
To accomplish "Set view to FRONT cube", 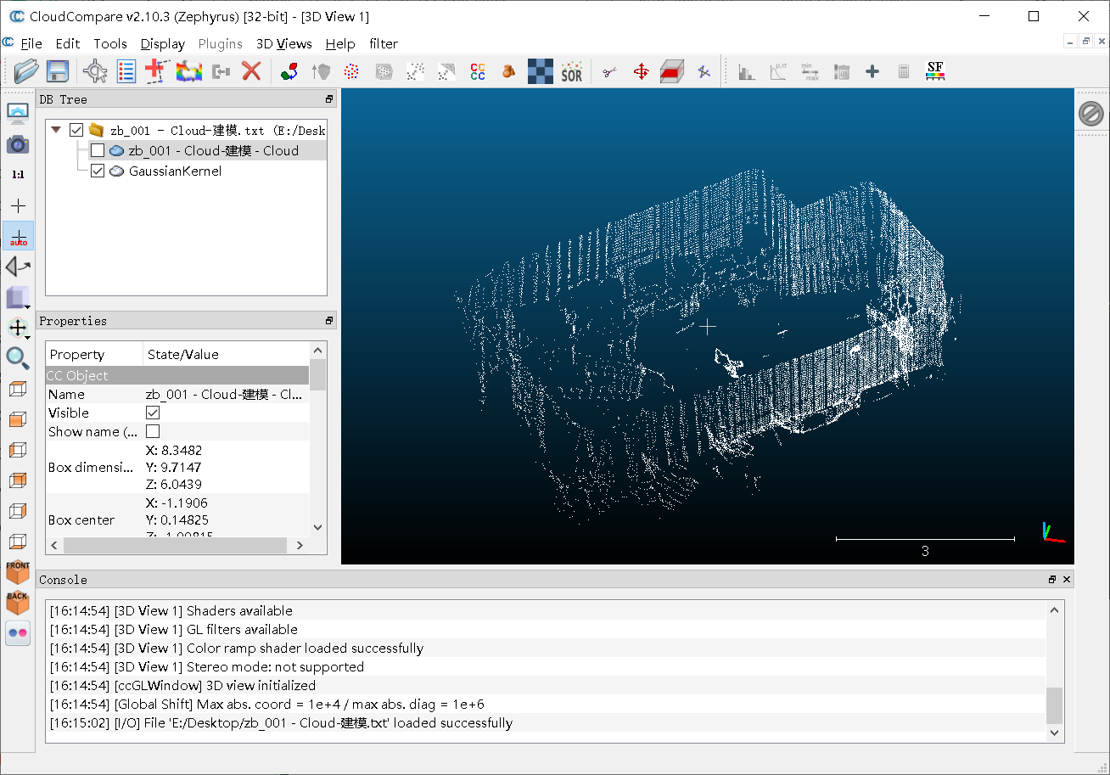I will (x=18, y=571).
